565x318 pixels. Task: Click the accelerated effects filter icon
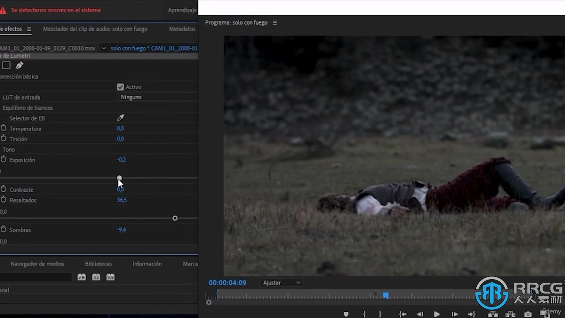[82, 277]
